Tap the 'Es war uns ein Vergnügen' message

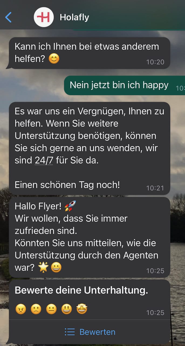90,148
